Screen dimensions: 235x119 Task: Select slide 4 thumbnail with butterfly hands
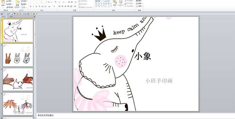pos(18,104)
